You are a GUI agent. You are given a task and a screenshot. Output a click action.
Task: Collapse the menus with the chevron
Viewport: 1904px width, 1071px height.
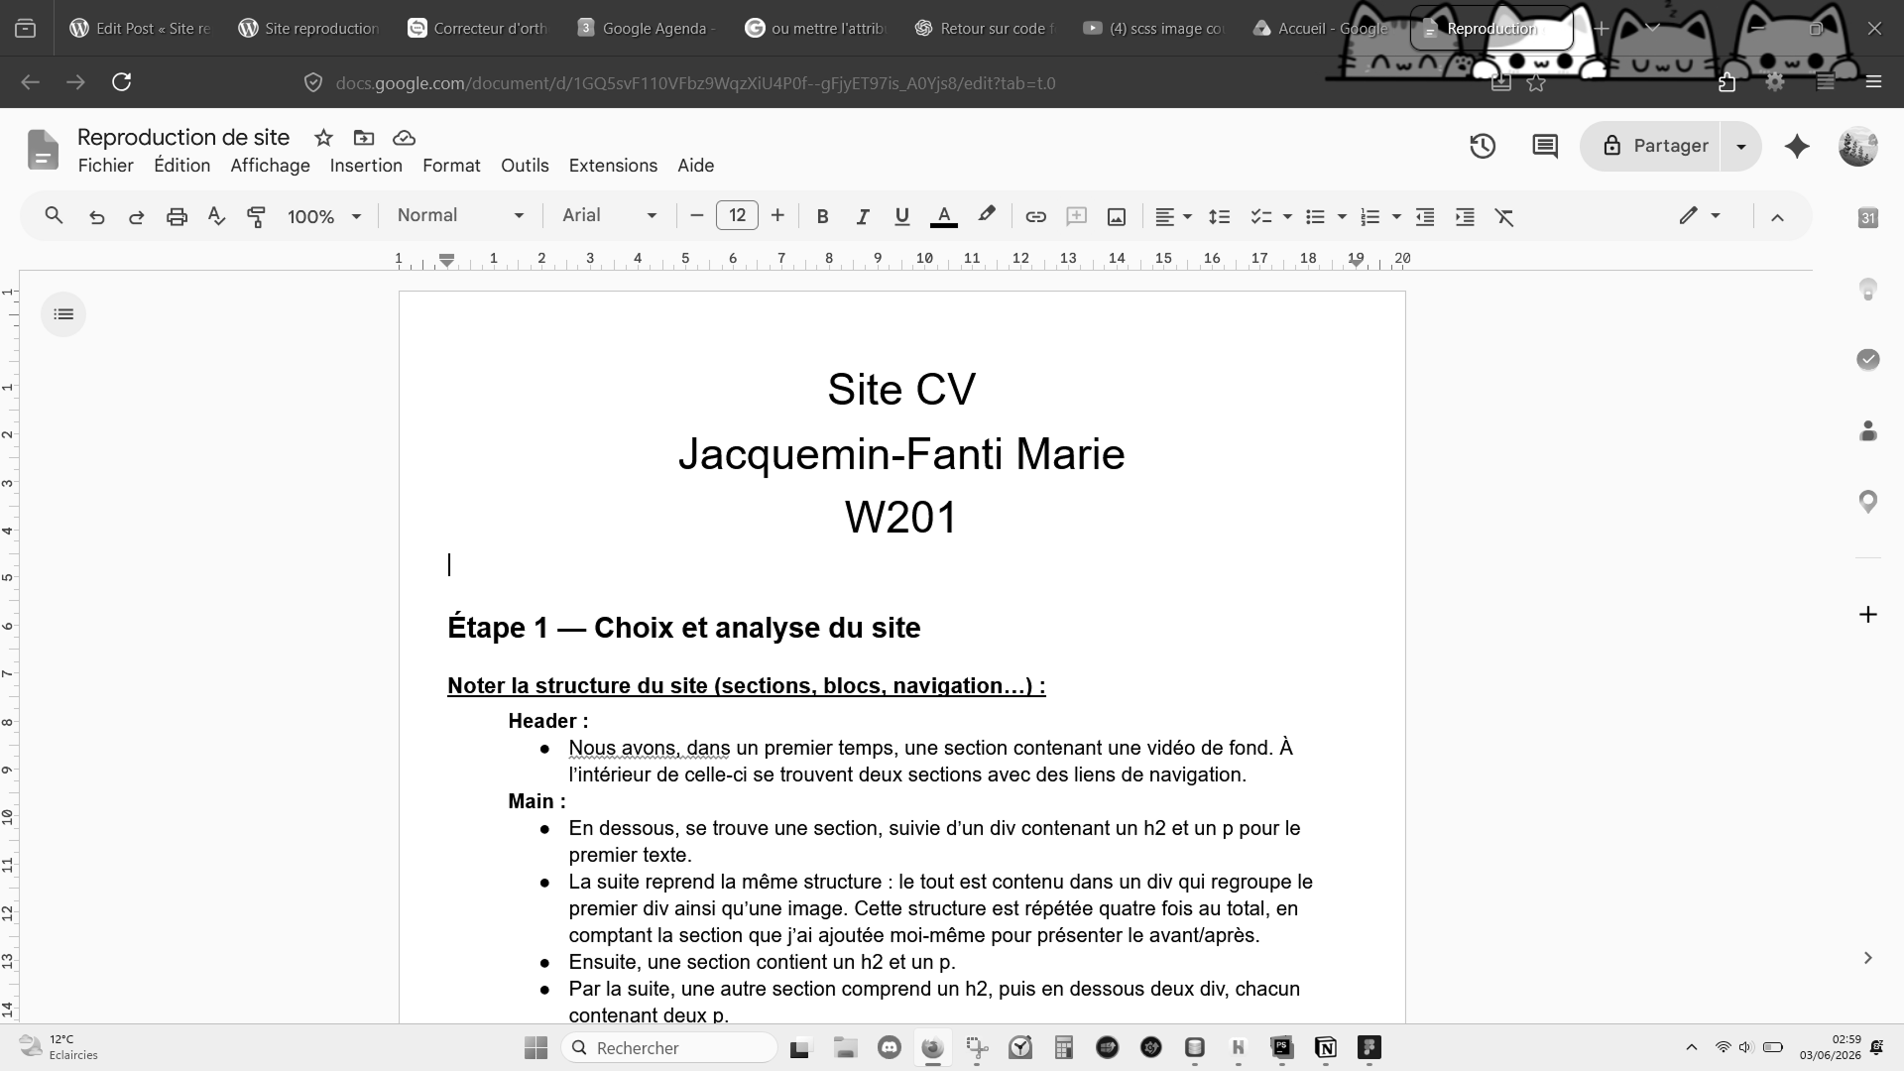click(1777, 217)
